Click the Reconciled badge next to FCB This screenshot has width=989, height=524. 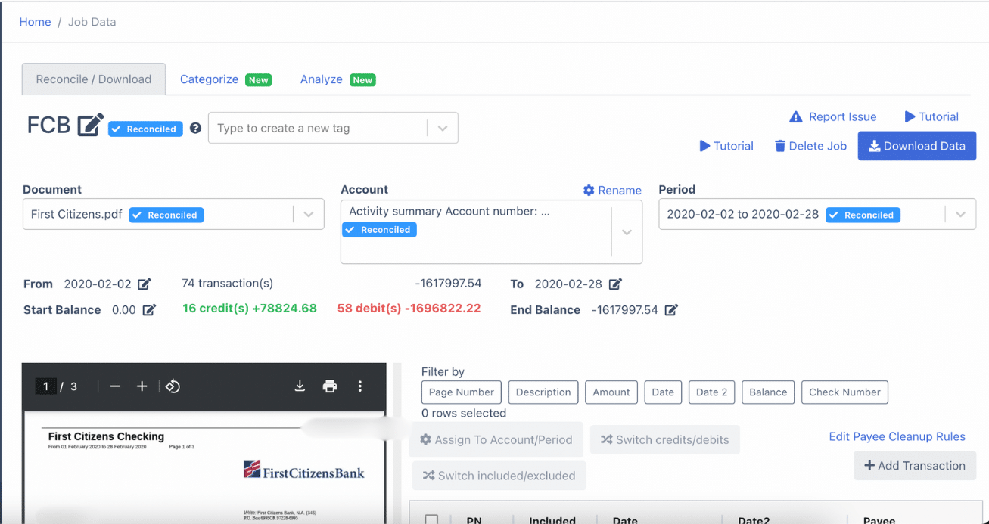145,129
